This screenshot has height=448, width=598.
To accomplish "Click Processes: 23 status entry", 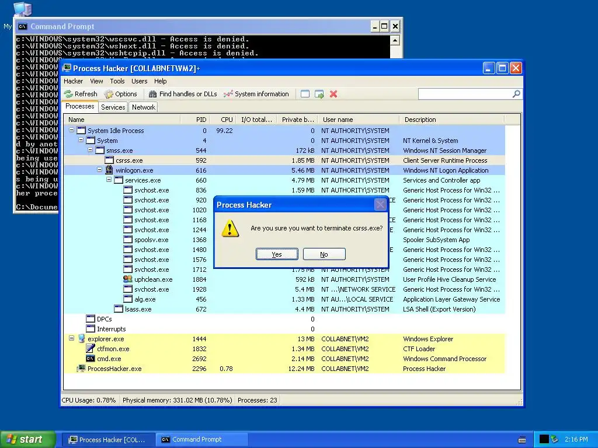I will 258,400.
